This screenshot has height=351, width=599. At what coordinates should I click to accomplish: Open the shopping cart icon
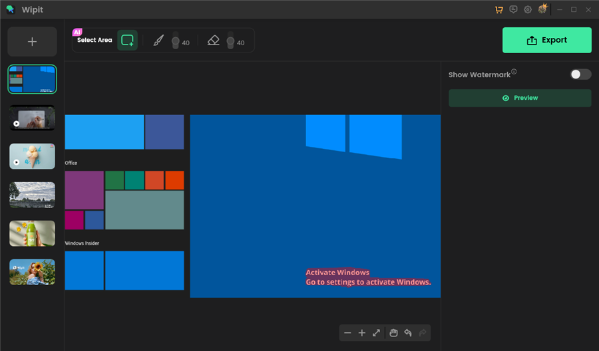click(x=499, y=9)
